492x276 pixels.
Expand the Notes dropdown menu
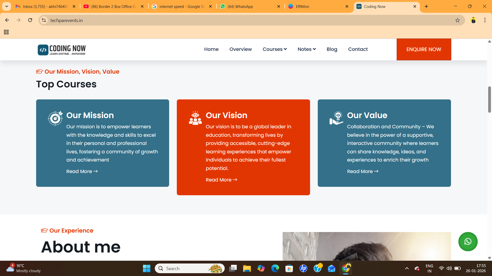(306, 49)
